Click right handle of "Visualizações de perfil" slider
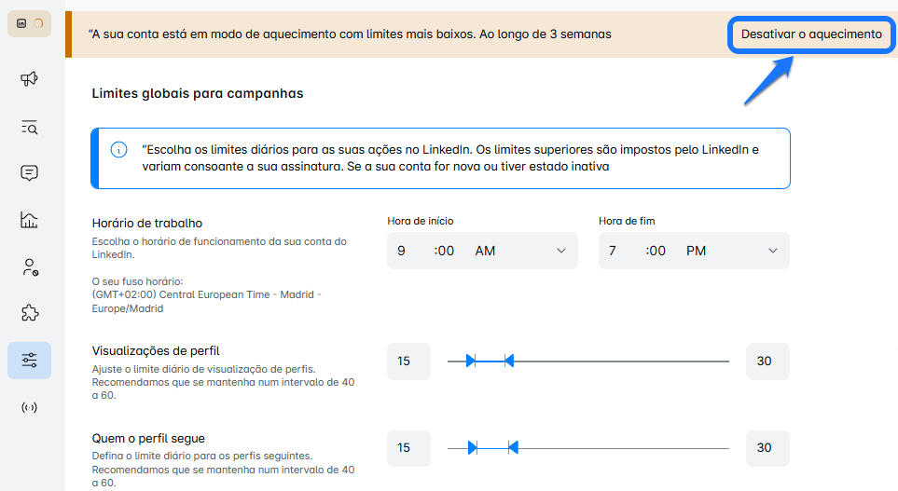This screenshot has height=491, width=898. (508, 361)
